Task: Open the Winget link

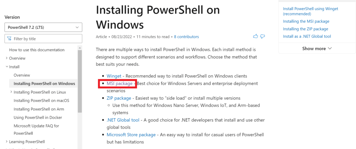Action: [x=114, y=76]
